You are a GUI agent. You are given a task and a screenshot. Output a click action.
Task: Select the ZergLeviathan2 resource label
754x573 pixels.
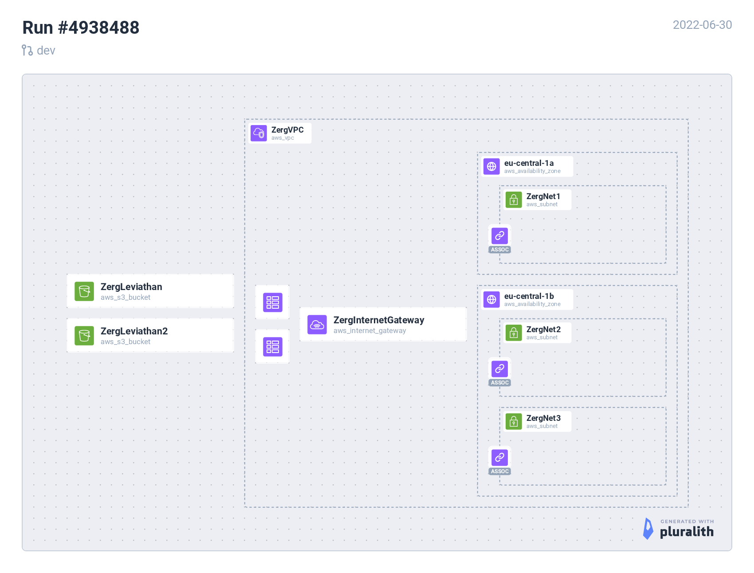click(134, 331)
